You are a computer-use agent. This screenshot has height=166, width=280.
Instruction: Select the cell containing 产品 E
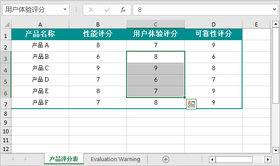coord(40,91)
